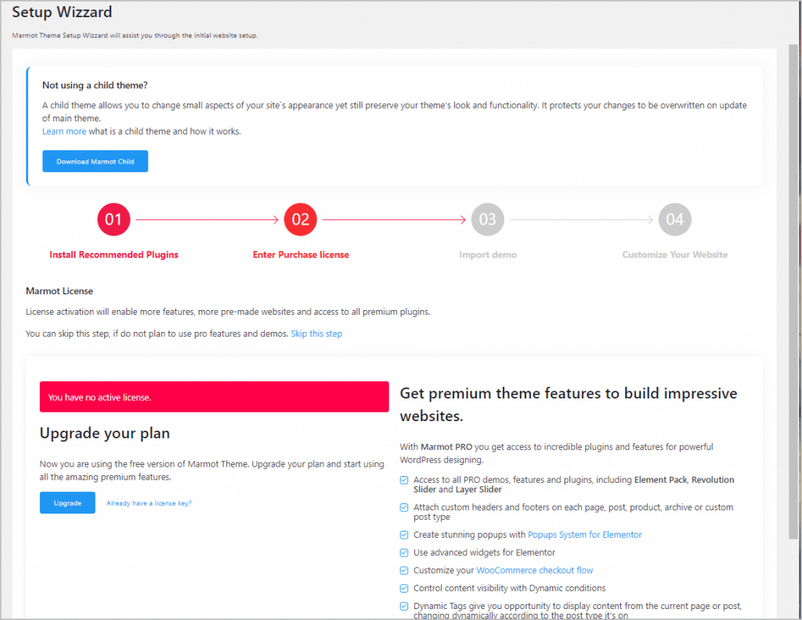Click the step 03 circle icon
Viewport: 802px width, 620px height.
click(488, 220)
